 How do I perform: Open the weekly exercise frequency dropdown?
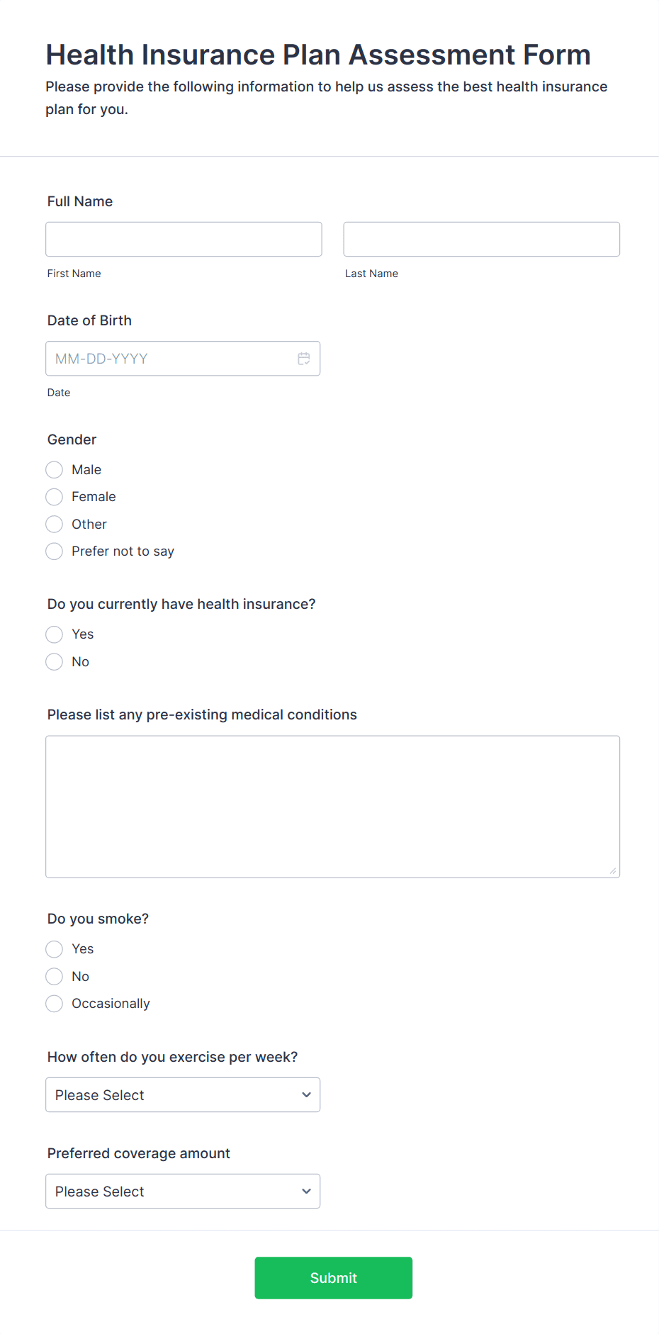[170, 1095]
